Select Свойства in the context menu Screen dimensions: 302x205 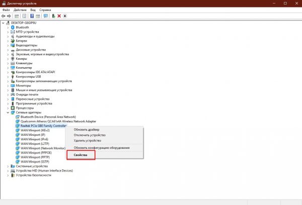(x=105, y=155)
